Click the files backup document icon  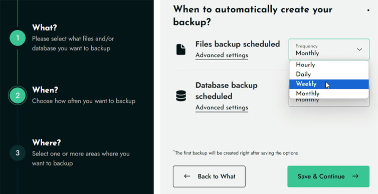pyautogui.click(x=181, y=49)
